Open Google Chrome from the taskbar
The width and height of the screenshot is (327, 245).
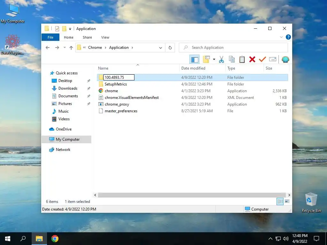[x=55, y=239]
